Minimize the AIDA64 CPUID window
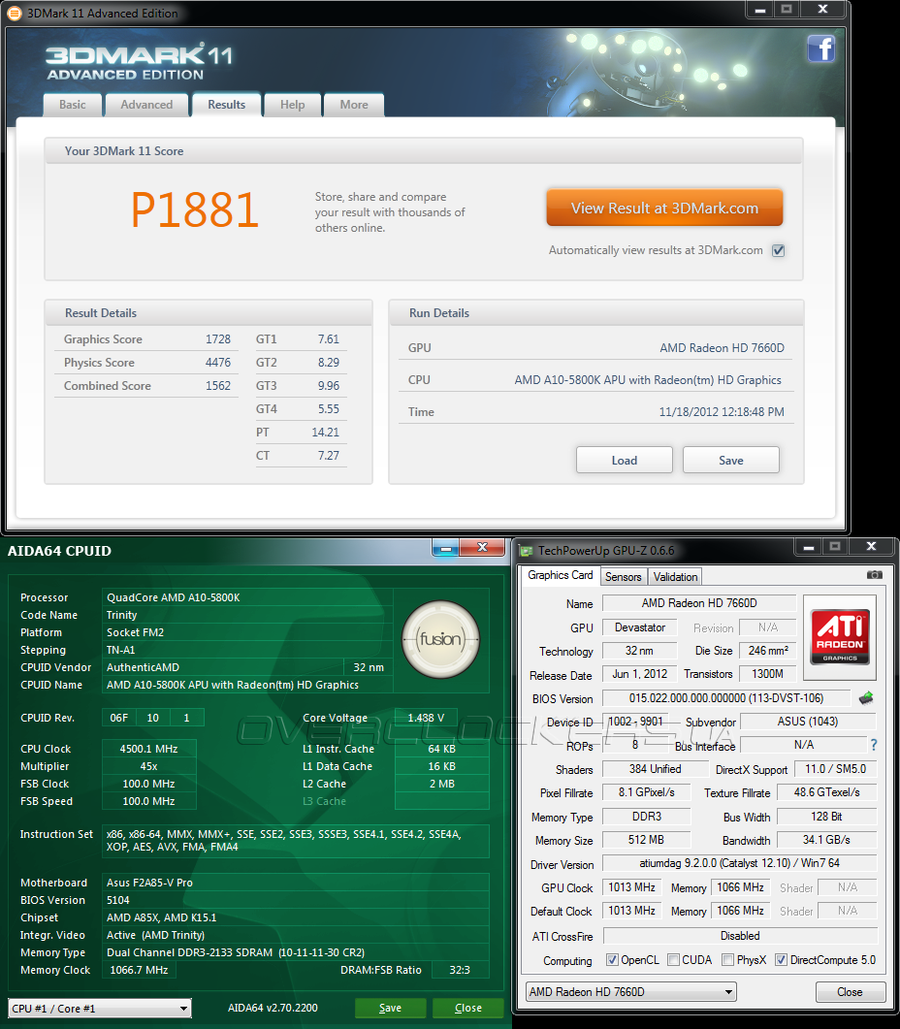 [446, 547]
